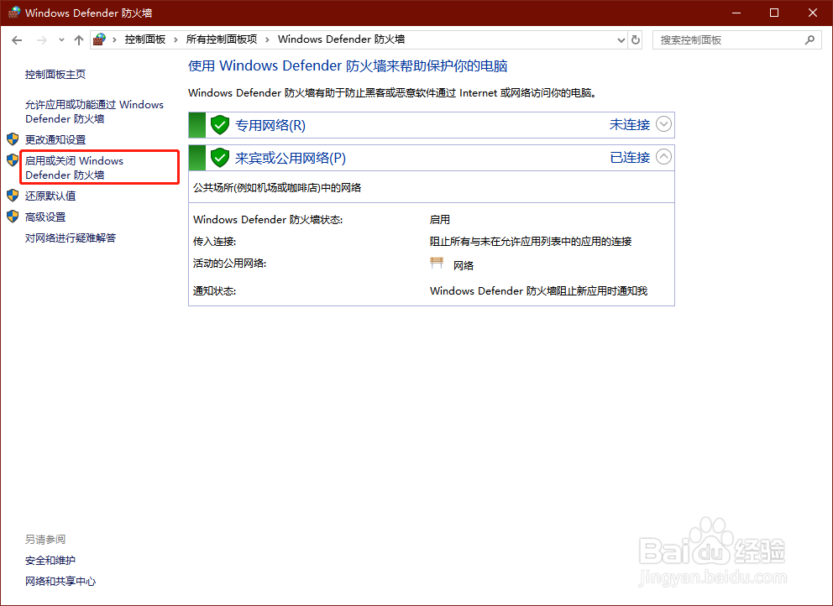
Task: Select 启用或关闭 Windows Defender 防火墙 shield icon
Action: click(x=13, y=159)
